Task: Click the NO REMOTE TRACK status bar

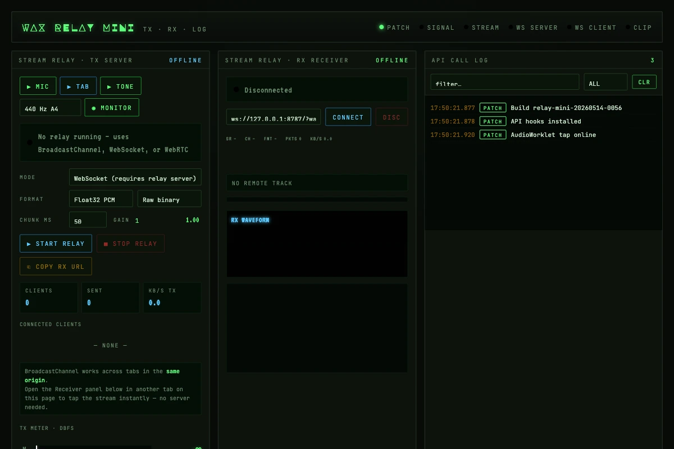Action: [x=317, y=183]
